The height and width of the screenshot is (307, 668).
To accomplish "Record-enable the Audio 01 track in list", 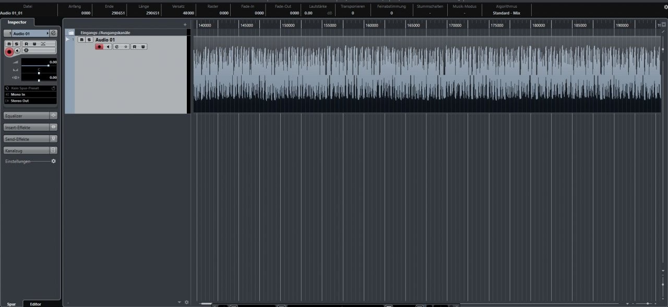I will tap(99, 47).
